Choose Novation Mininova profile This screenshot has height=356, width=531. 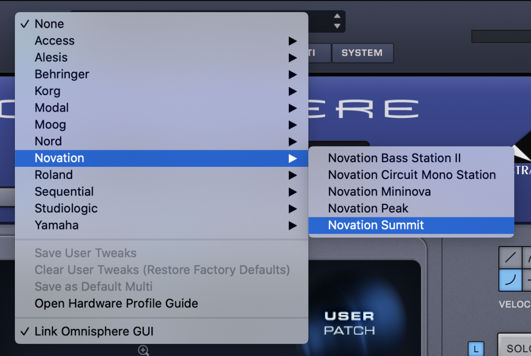click(x=411, y=192)
